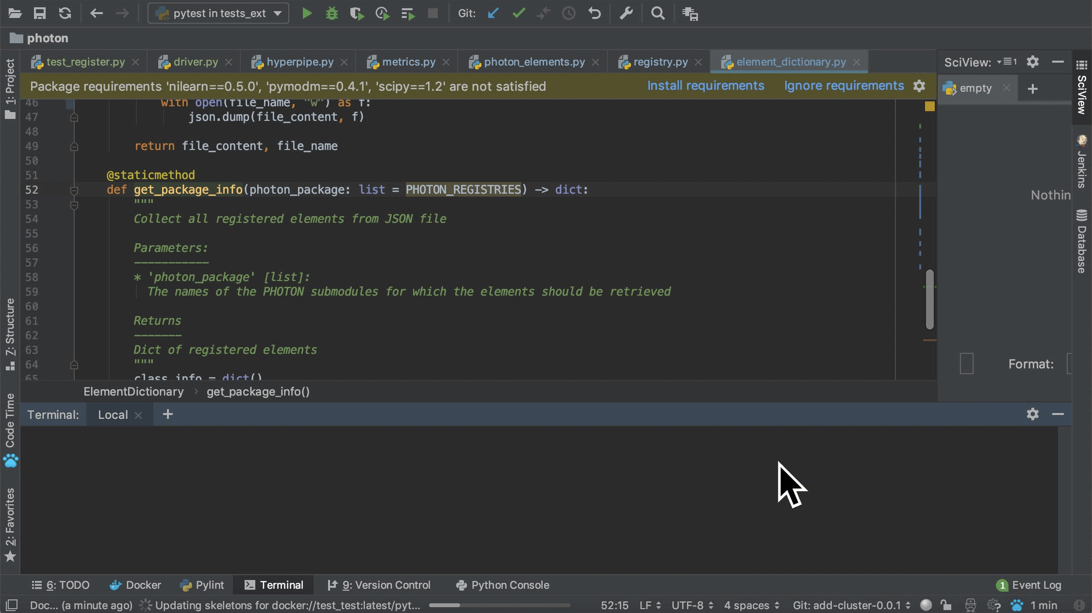The image size is (1092, 613).
Task: Open the 'pytest in tests_ext' run configuration dropdown
Action: 218,13
